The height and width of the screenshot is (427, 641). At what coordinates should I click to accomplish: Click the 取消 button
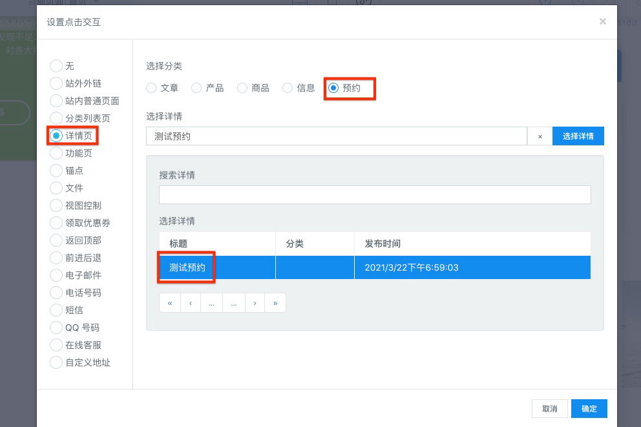click(x=550, y=409)
